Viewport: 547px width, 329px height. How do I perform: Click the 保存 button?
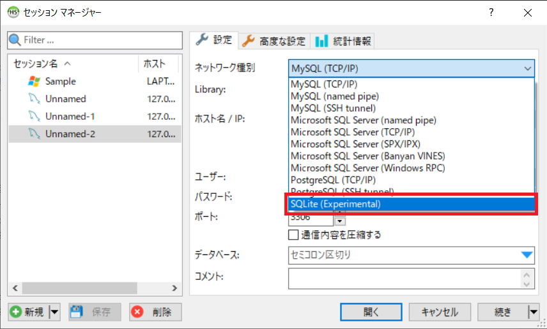(x=95, y=312)
